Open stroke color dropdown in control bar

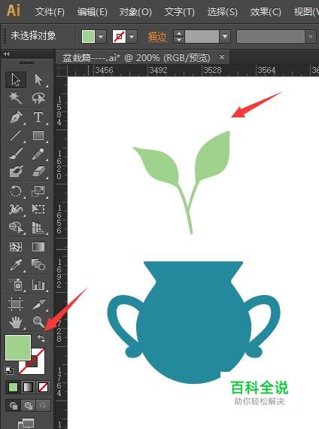click(x=132, y=36)
